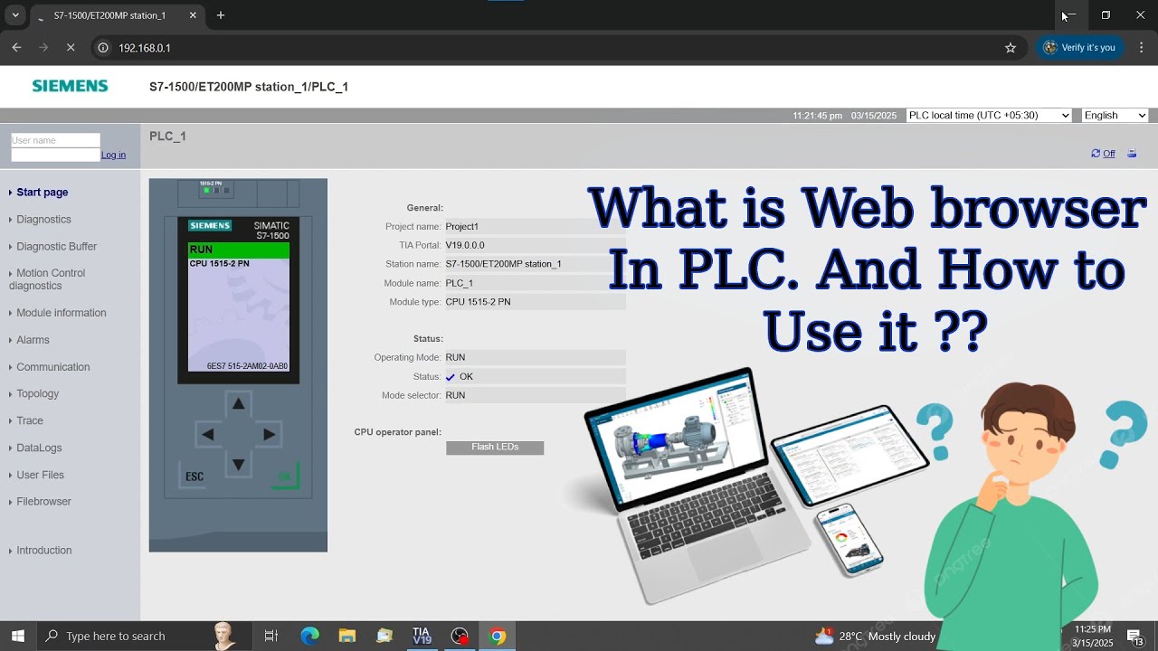Click the print page icon
This screenshot has width=1158, height=651.
(x=1132, y=154)
